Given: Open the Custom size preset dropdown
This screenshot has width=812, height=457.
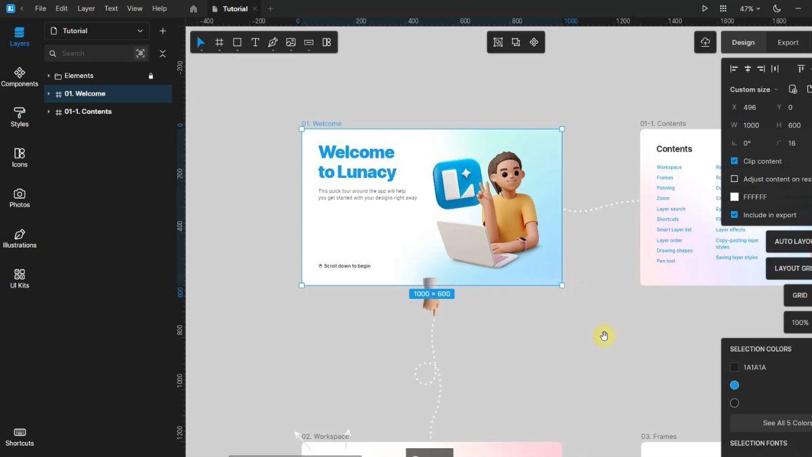Looking at the screenshot, I should tap(754, 89).
